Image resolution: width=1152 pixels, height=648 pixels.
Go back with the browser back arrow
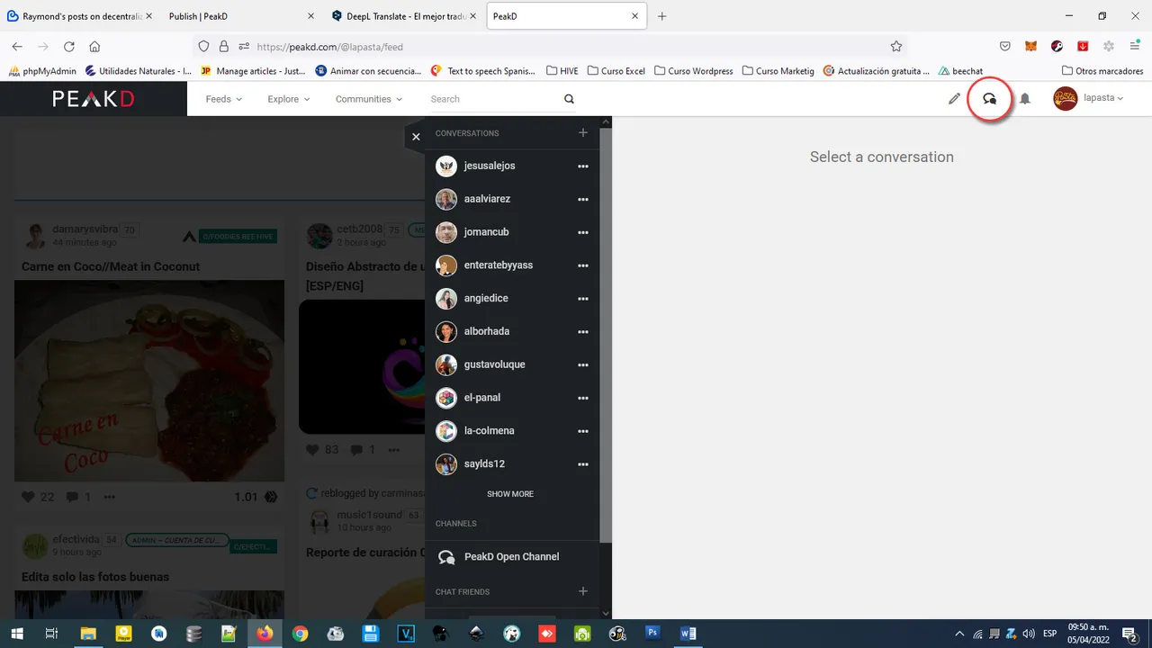pos(17,47)
